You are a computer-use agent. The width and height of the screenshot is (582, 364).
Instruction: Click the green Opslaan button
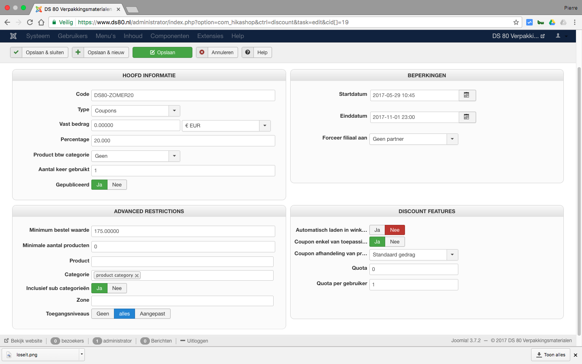[x=162, y=53]
